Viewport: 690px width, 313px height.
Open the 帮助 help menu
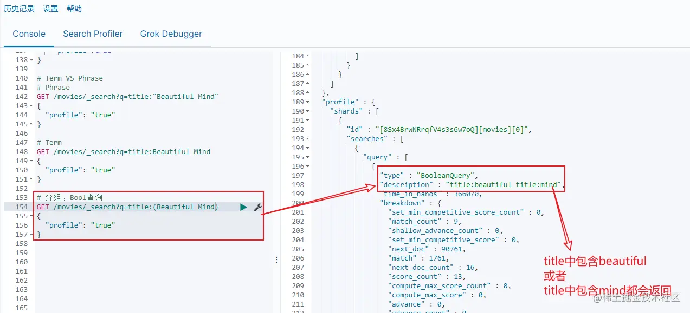pos(74,9)
